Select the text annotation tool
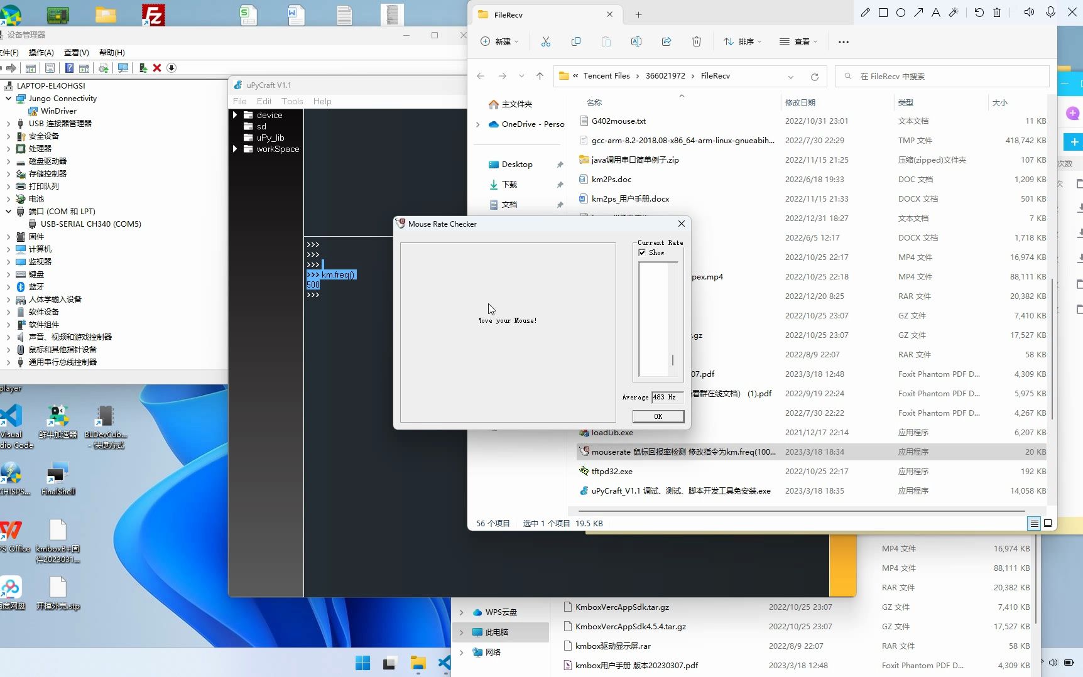This screenshot has height=677, width=1083. [x=935, y=12]
